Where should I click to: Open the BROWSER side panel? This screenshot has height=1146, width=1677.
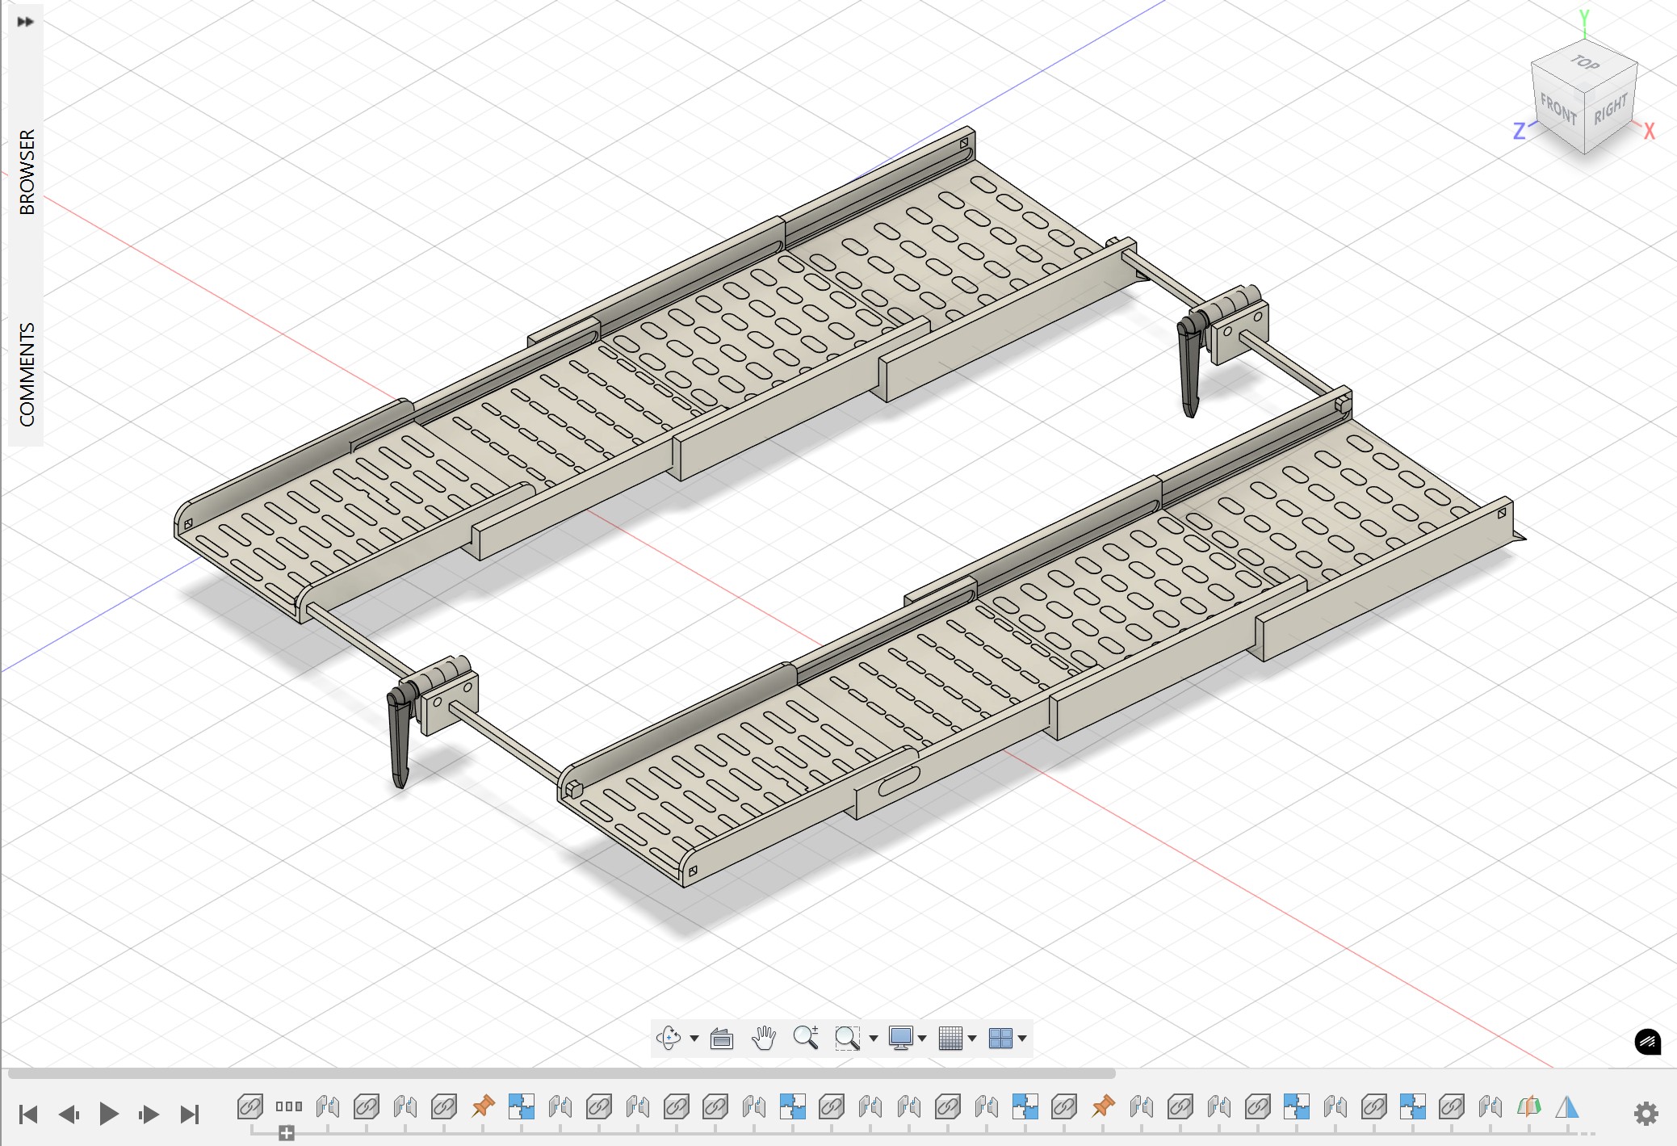point(27,172)
